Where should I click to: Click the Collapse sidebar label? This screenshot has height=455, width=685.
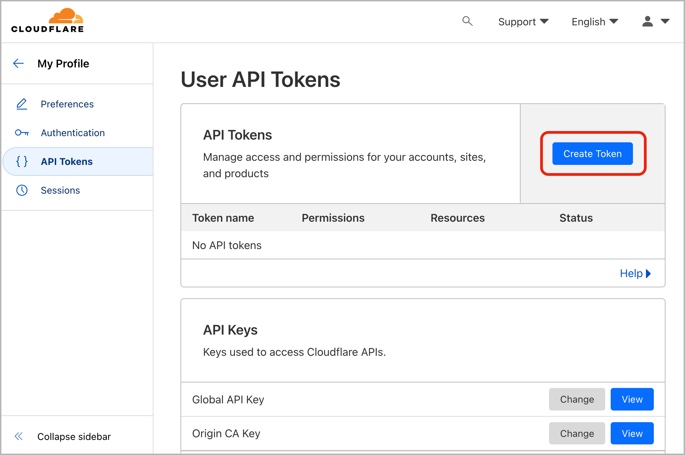[x=74, y=437]
